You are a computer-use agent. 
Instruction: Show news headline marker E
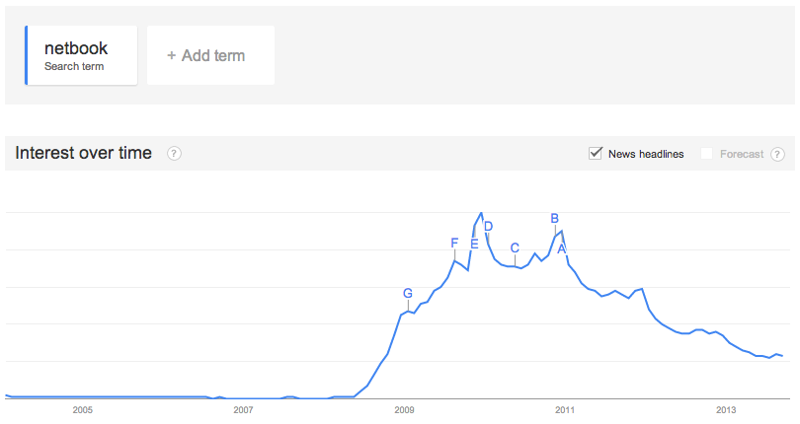click(x=474, y=245)
